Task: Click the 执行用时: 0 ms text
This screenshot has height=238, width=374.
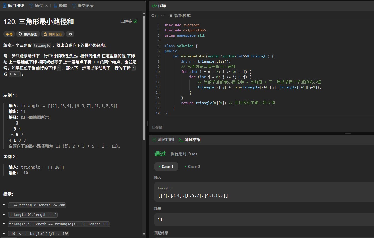Action: [x=184, y=154]
